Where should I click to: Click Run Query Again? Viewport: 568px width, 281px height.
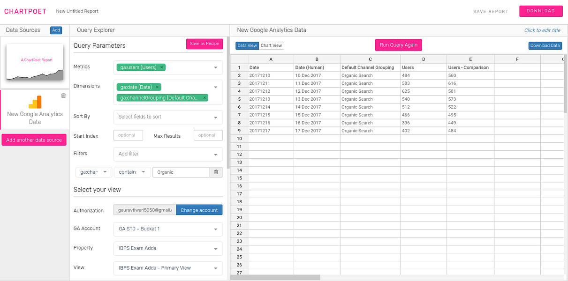coord(399,45)
